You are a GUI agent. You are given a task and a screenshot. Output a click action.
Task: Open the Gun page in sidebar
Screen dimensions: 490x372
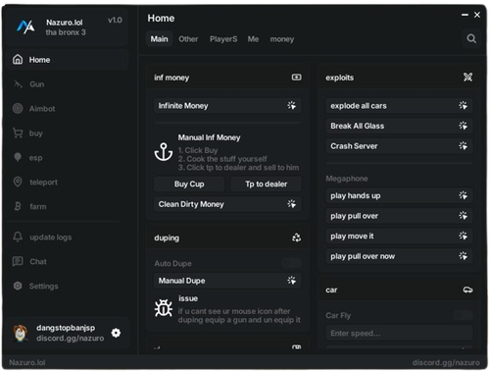[x=68, y=84]
